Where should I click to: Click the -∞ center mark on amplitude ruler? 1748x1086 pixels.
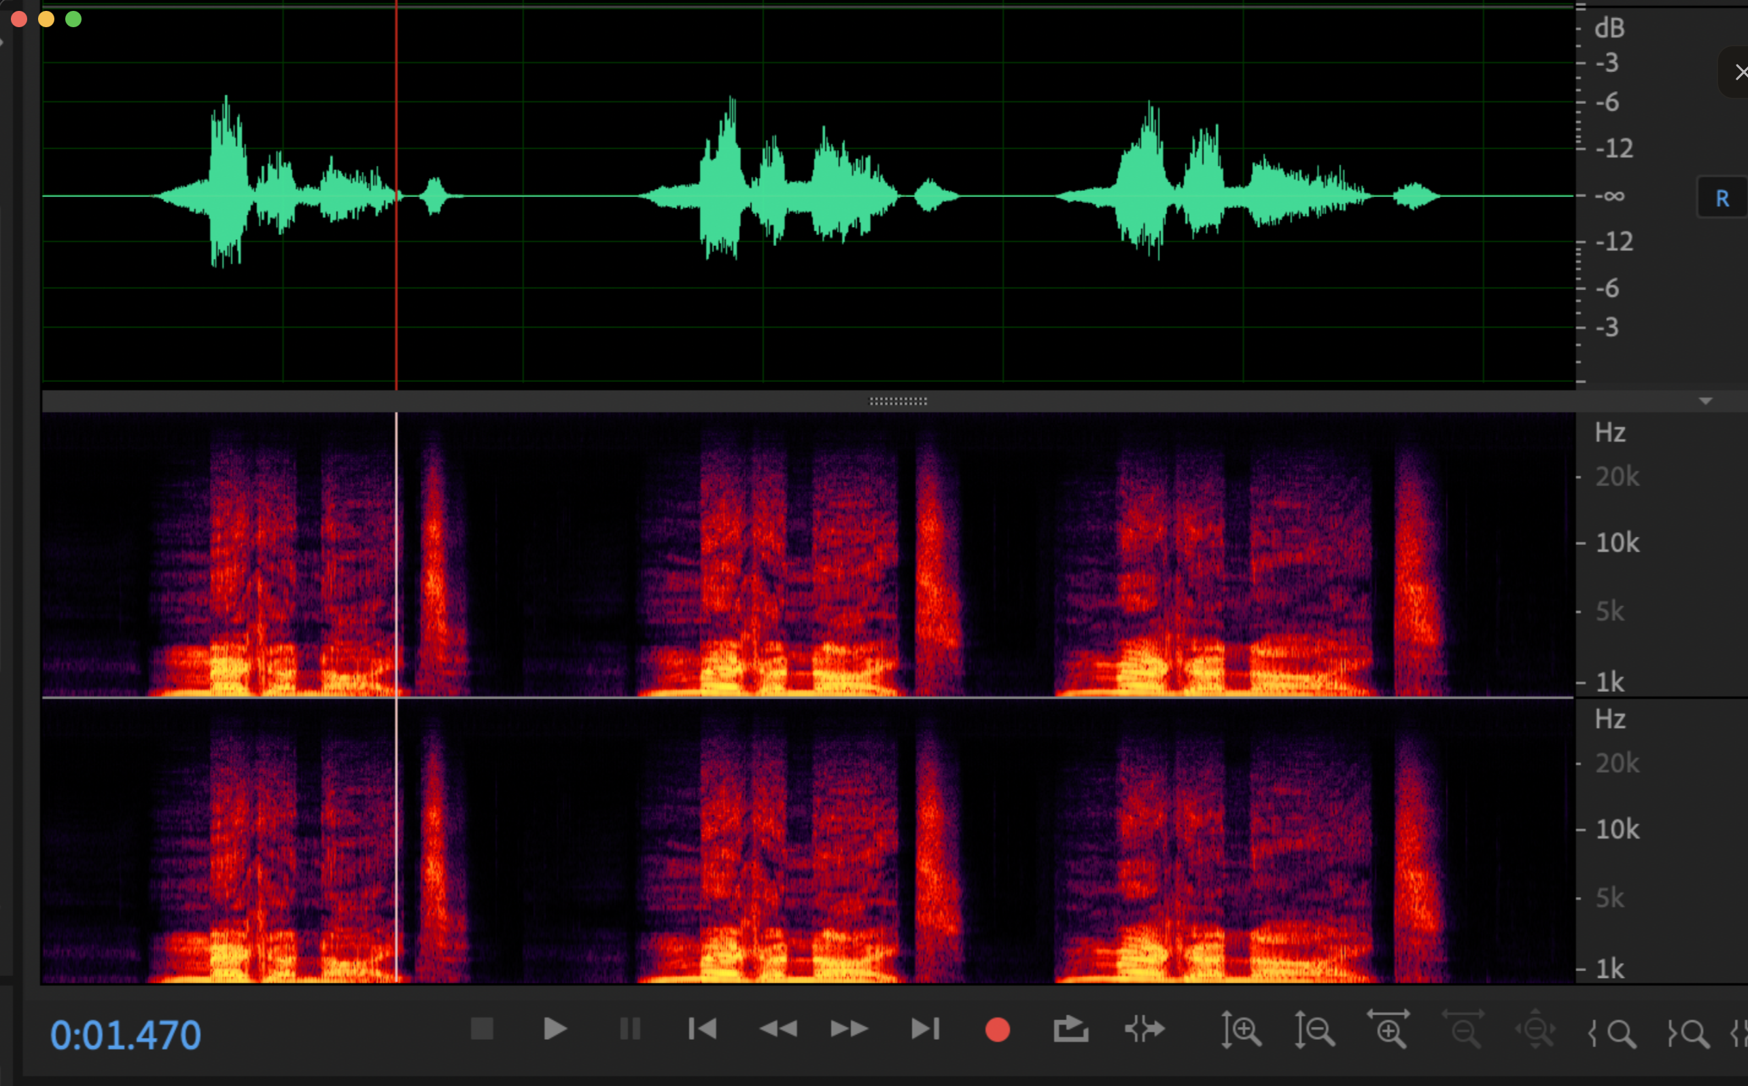coord(1609,195)
